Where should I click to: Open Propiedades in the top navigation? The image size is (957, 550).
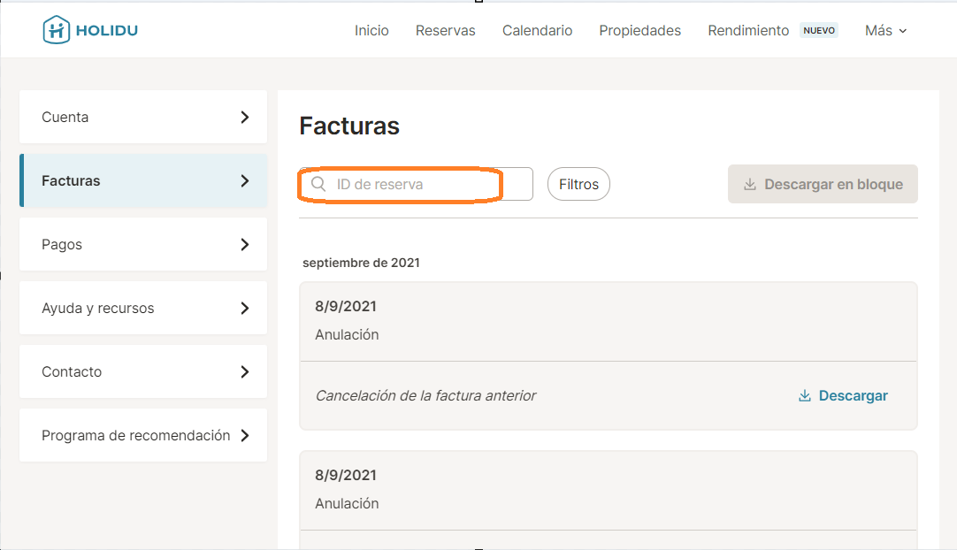coord(639,30)
